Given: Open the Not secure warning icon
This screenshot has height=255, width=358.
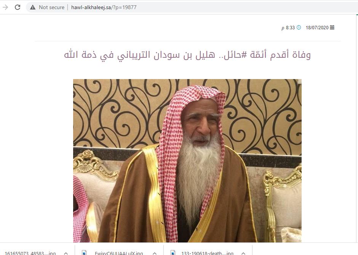Looking at the screenshot, I should 33,7.
